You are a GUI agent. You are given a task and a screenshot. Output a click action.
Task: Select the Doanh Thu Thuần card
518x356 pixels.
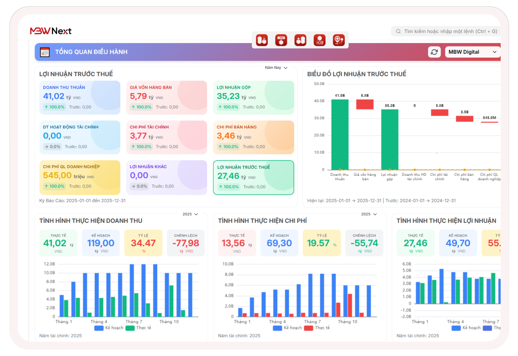pyautogui.click(x=80, y=97)
